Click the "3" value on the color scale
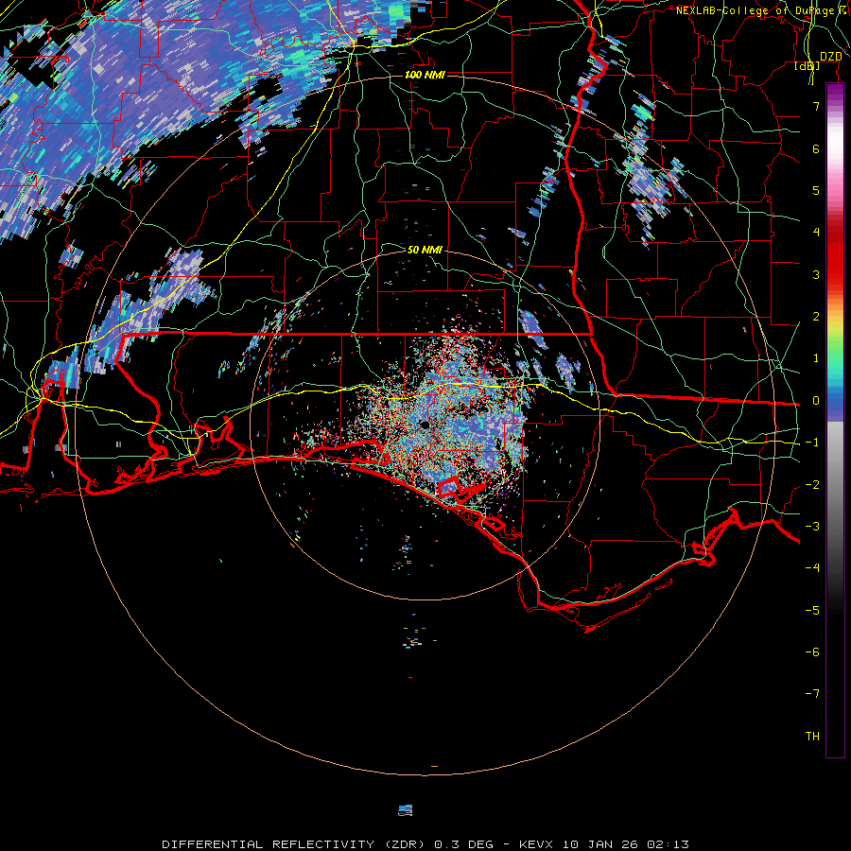This screenshot has height=851, width=851. [x=816, y=274]
